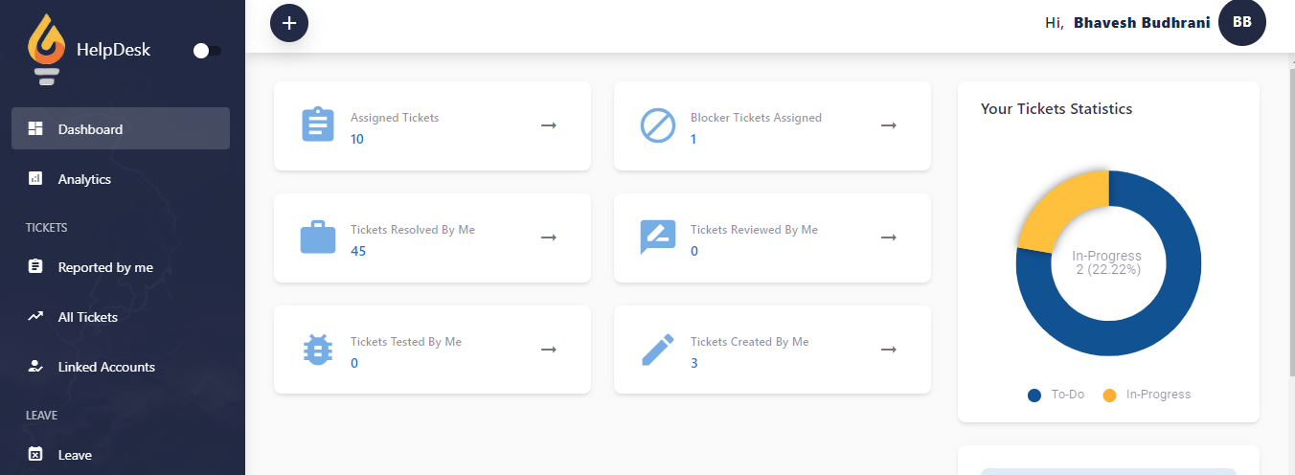Viewport: 1295px width, 475px height.
Task: Open Linked Accounts in the sidebar
Action: pyautogui.click(x=105, y=367)
